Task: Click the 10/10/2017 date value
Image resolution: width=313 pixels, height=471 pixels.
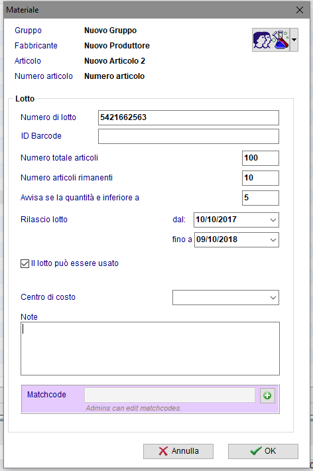Action: [x=216, y=220]
